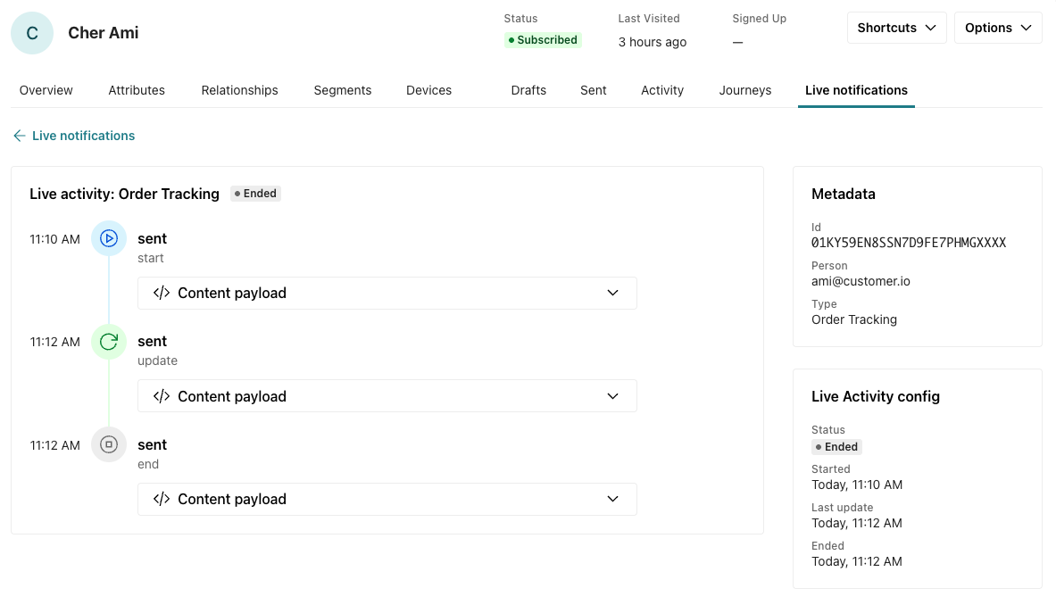Click code icon in start Content payload
The image size is (1056, 605).
pos(162,293)
